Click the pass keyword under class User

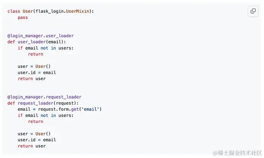(x=23, y=18)
